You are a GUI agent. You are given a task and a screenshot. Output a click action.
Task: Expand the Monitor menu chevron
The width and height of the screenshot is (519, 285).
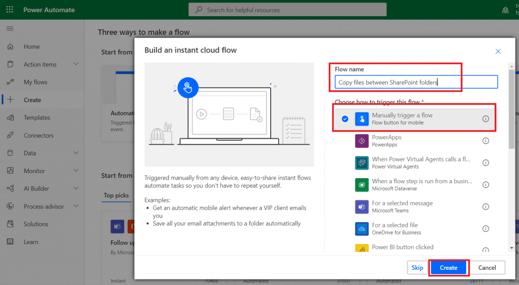pyautogui.click(x=76, y=171)
